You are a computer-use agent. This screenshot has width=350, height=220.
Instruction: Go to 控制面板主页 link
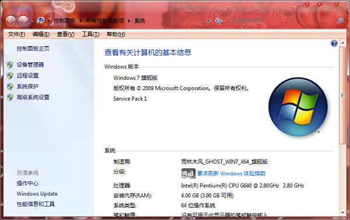pos(33,48)
